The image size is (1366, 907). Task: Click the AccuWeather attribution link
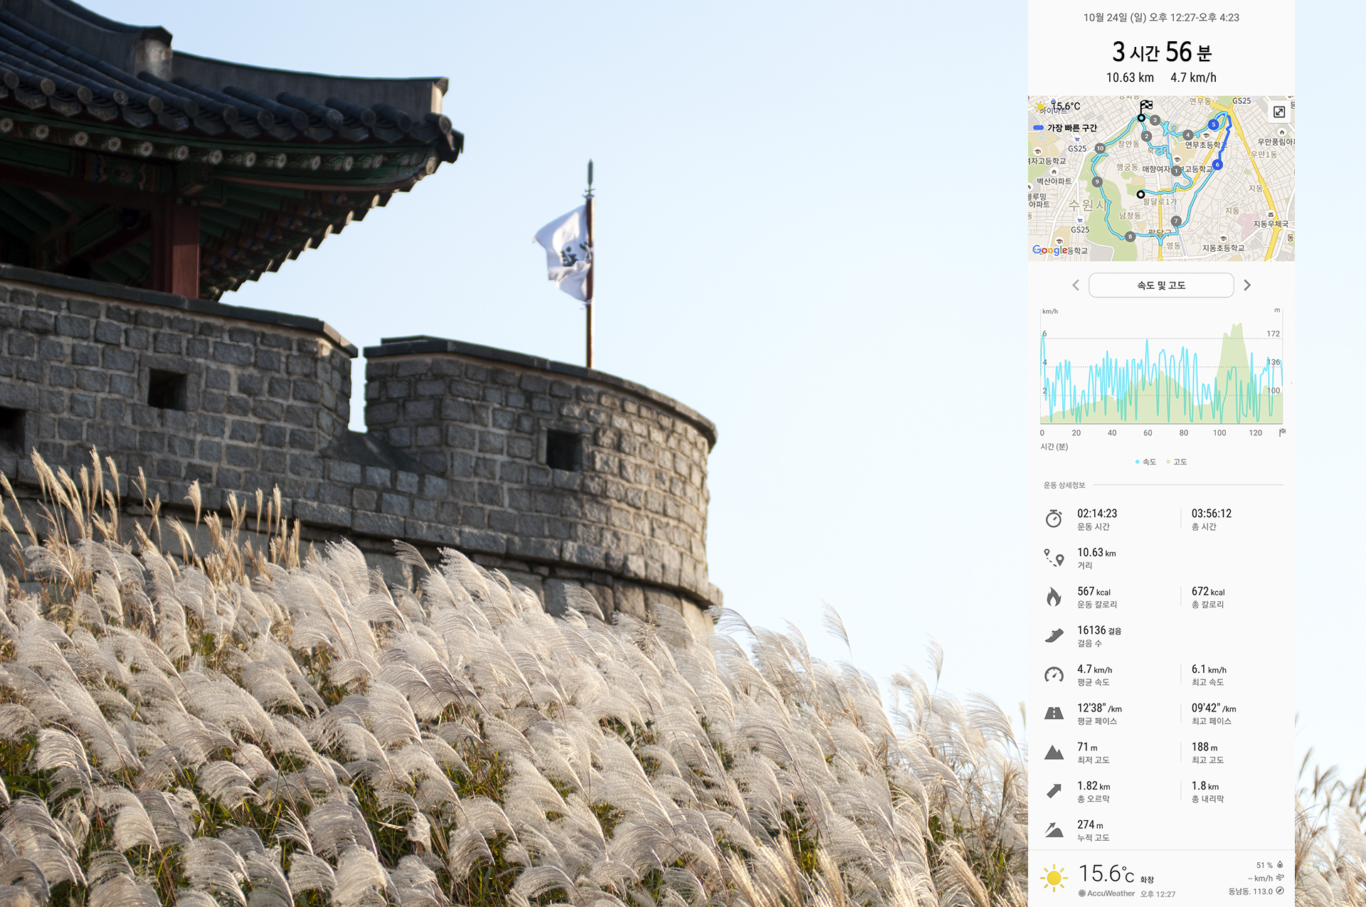(x=1106, y=893)
